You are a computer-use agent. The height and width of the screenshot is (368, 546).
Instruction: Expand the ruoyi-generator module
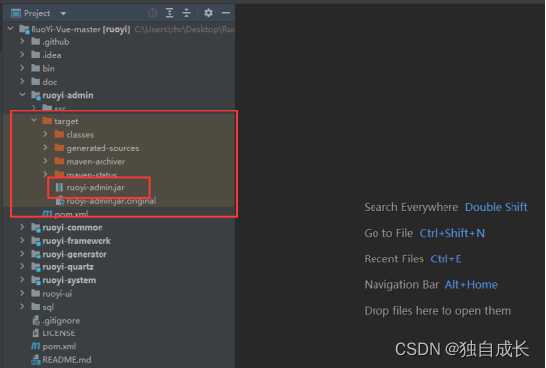(x=22, y=254)
